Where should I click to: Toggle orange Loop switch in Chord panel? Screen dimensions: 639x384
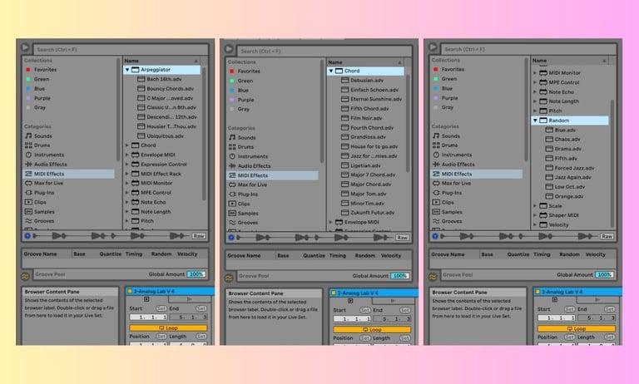coord(372,329)
